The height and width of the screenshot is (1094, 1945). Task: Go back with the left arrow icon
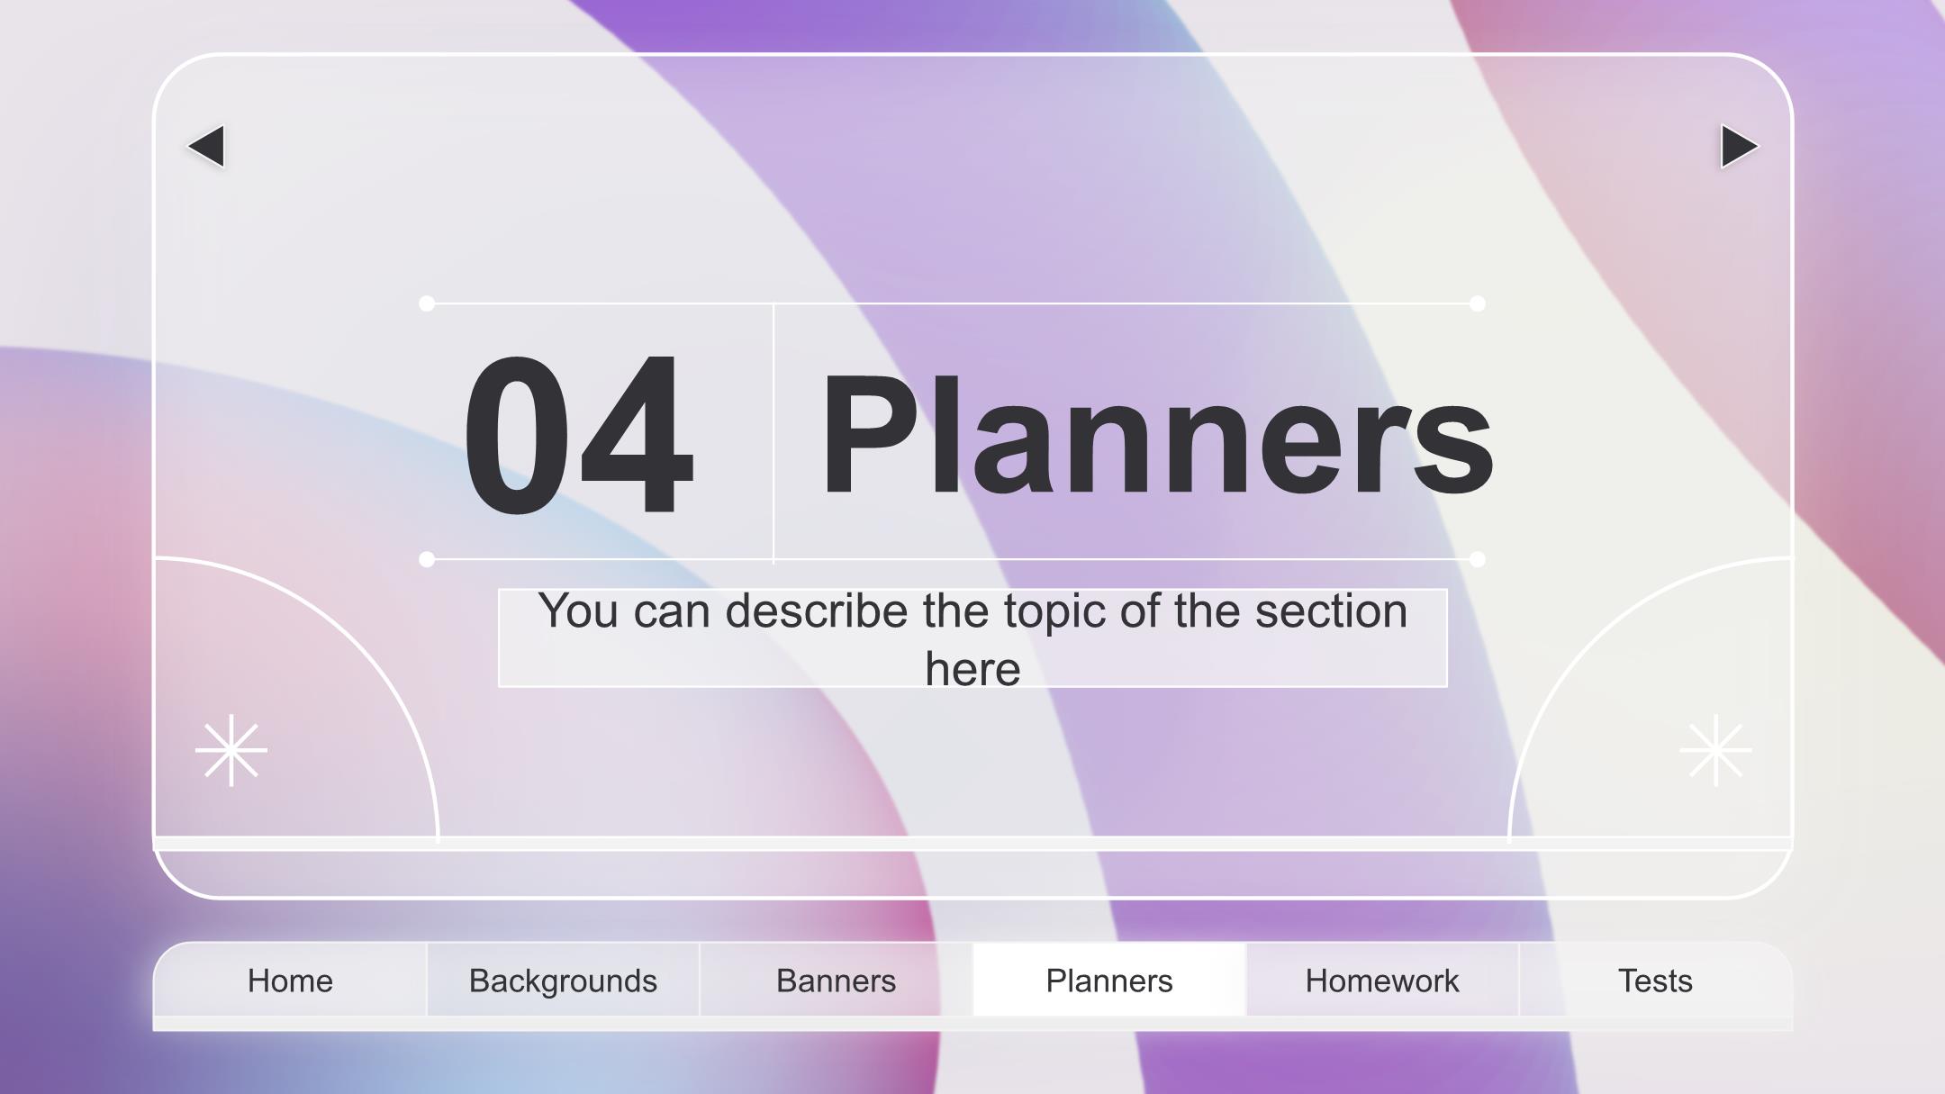[207, 146]
